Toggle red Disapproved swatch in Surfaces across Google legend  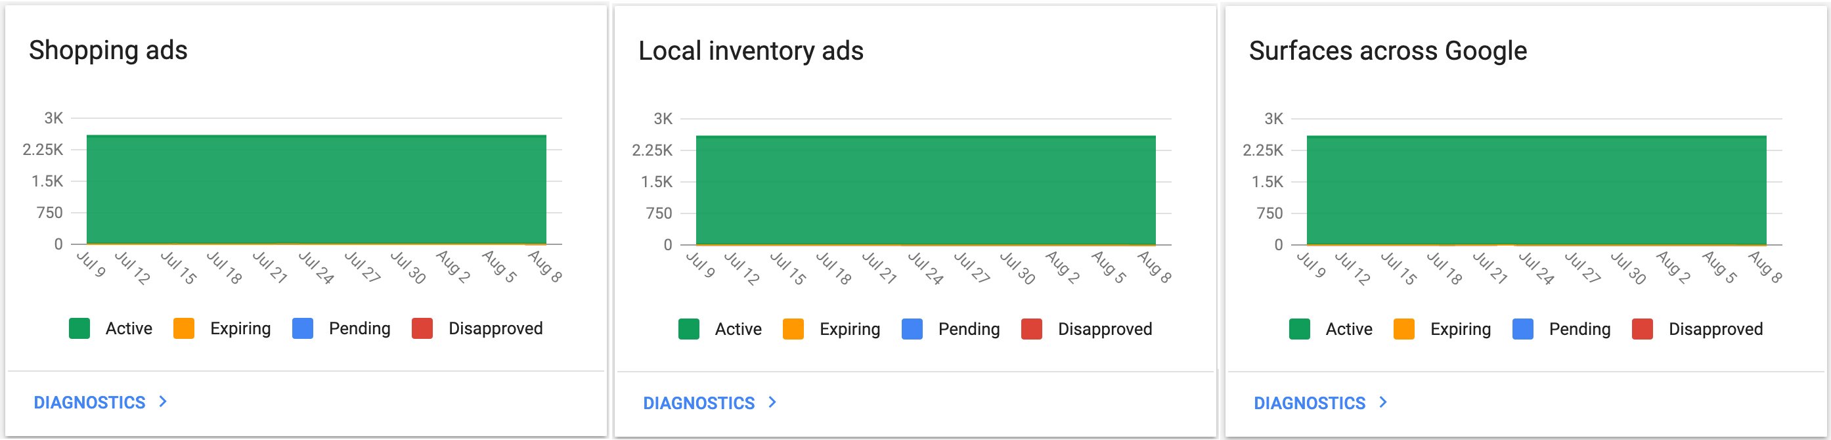click(1642, 329)
